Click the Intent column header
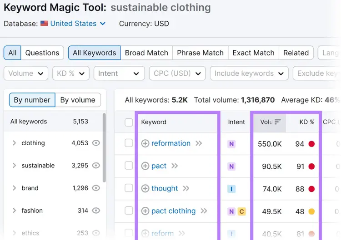Screen dimensions: 341x240 pyautogui.click(x=236, y=122)
